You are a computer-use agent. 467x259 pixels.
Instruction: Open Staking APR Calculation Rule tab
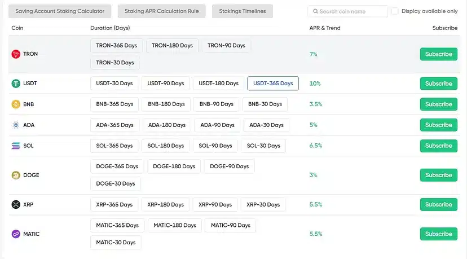pos(161,11)
